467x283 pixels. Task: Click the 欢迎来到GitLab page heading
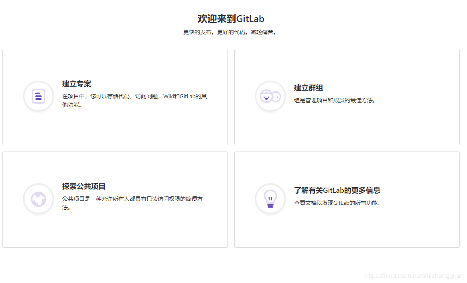tap(231, 19)
